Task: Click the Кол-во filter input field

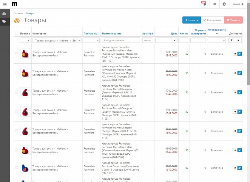Action: click(184, 40)
